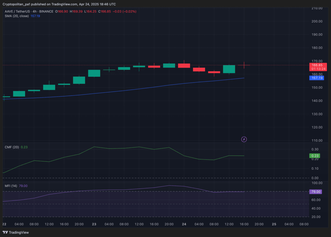Select the MFI (14) indicator label
Viewport: 331px width, 237px height.
pos(12,186)
